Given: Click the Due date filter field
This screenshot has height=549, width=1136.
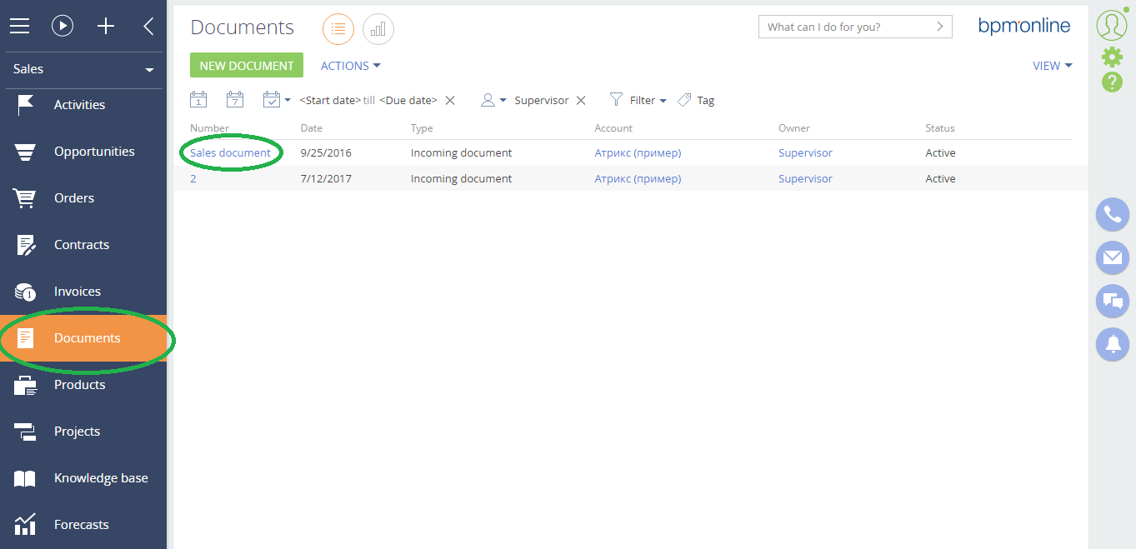Looking at the screenshot, I should 408,101.
